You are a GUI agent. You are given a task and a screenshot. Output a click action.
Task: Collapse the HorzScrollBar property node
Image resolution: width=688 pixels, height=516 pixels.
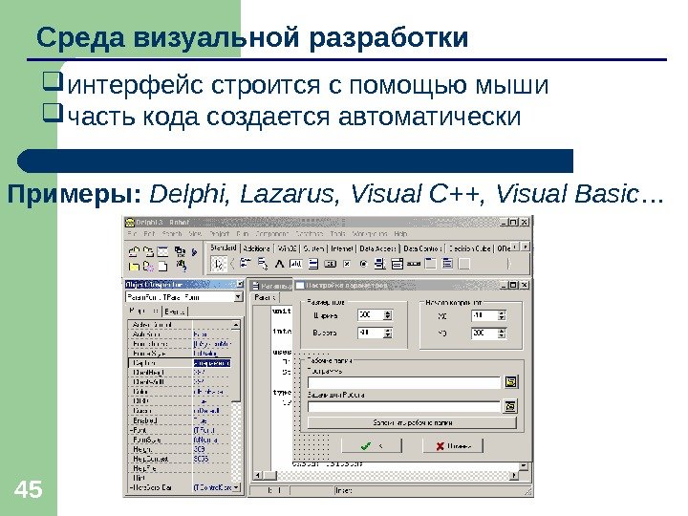click(x=131, y=487)
